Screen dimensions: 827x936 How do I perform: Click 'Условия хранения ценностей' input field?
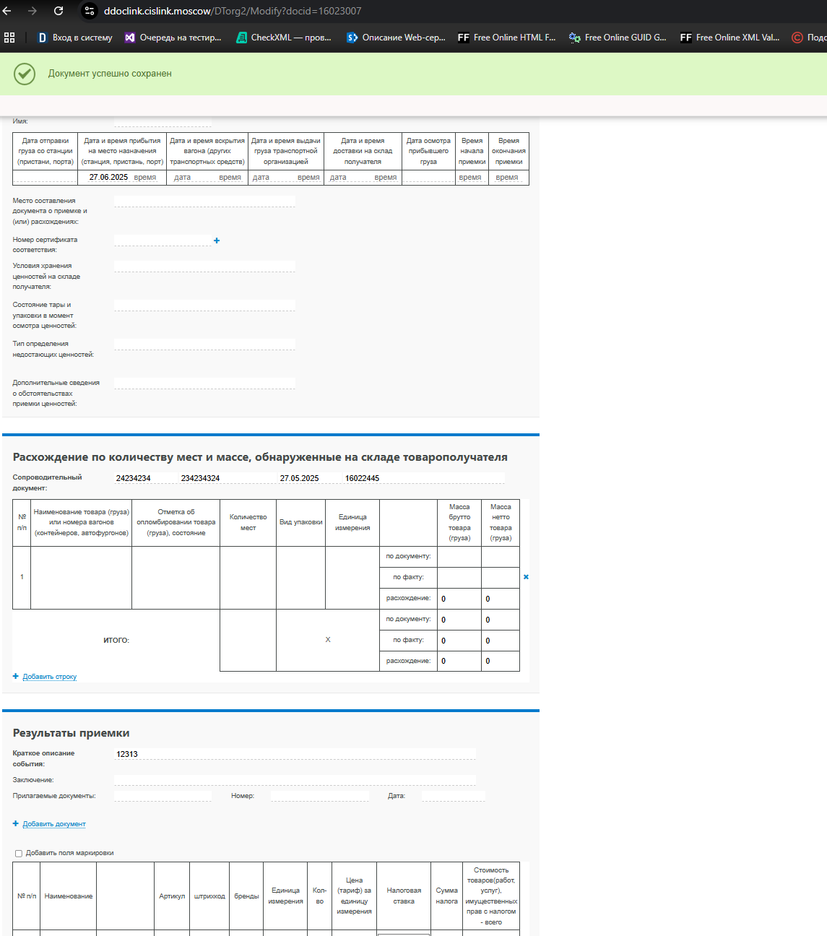[204, 266]
